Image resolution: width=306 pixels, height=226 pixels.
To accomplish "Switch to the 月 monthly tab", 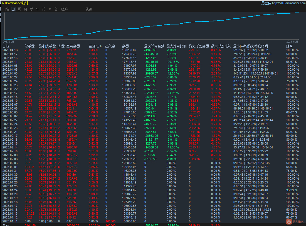I will coord(26,9).
